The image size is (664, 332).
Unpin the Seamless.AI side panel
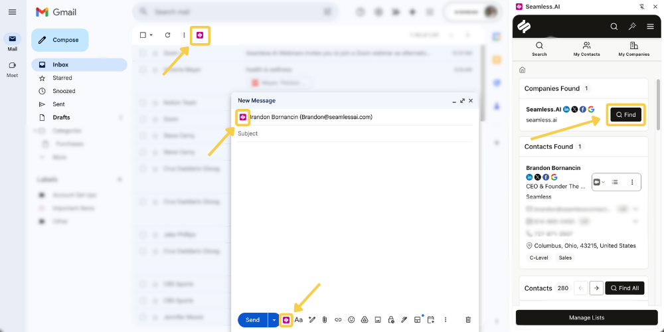coord(642,7)
